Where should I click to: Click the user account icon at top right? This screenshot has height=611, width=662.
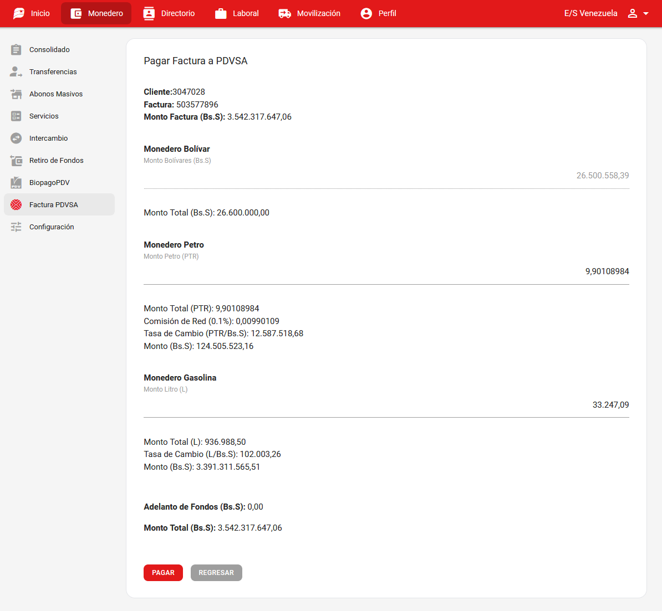pos(633,13)
